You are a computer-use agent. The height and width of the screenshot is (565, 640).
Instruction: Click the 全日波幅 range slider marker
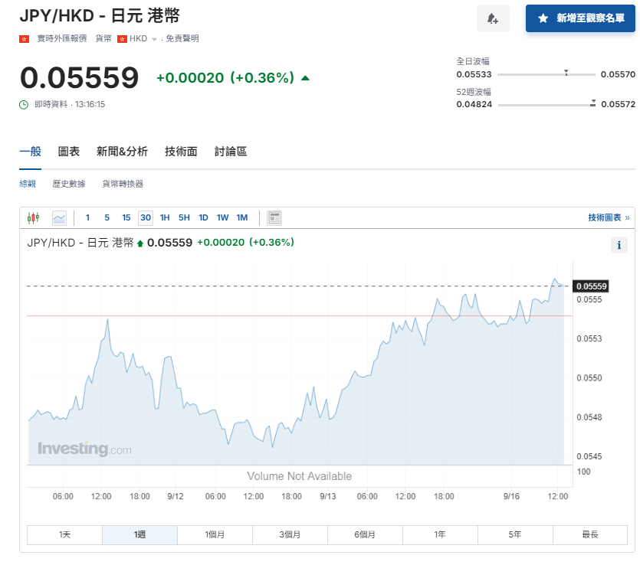coord(566,73)
